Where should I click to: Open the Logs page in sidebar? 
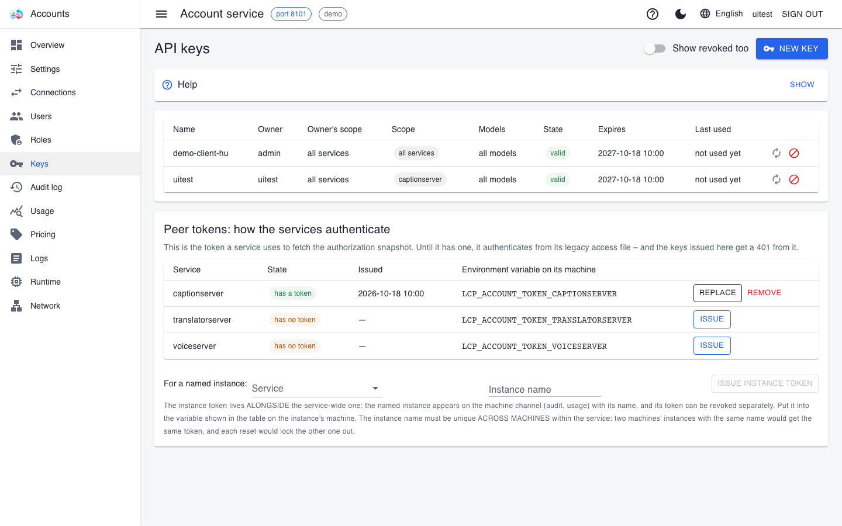70,258
